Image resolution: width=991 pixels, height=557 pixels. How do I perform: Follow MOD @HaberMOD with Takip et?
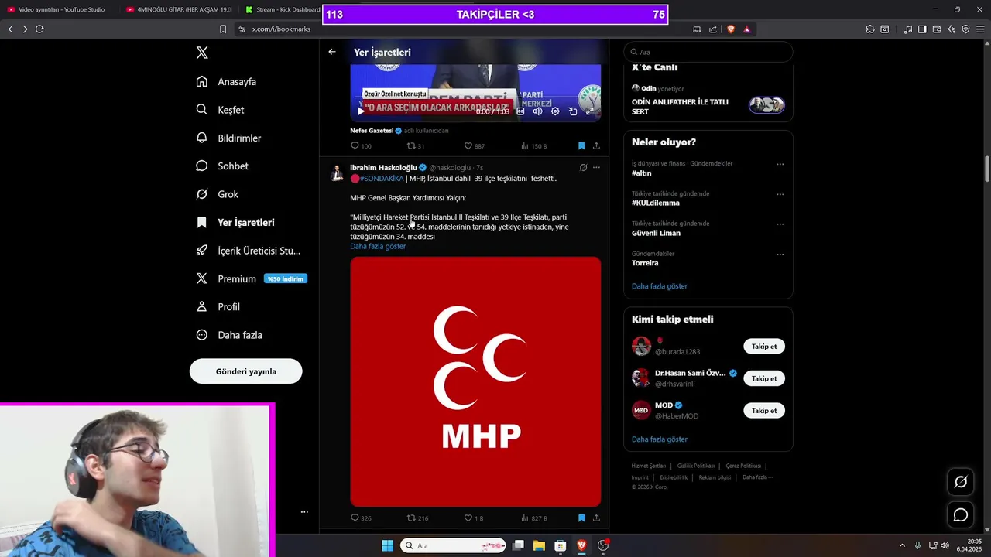(x=764, y=411)
